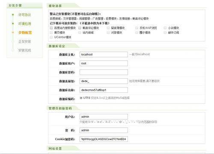Click the 已下载并可选安装的 heading text
The height and width of the screenshot is (154, 214).
80,23
